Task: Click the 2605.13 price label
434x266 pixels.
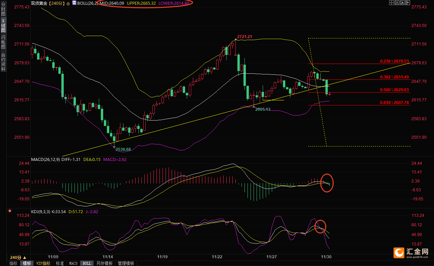Action: point(263,109)
